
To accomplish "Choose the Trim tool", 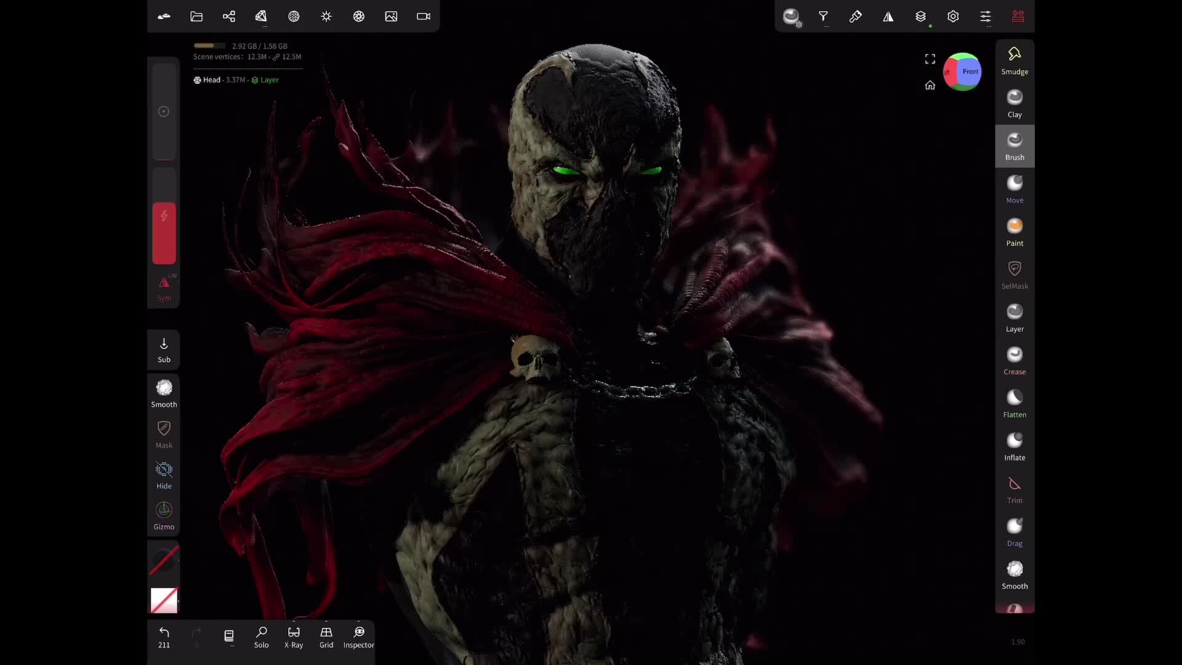I will 1014,488.
